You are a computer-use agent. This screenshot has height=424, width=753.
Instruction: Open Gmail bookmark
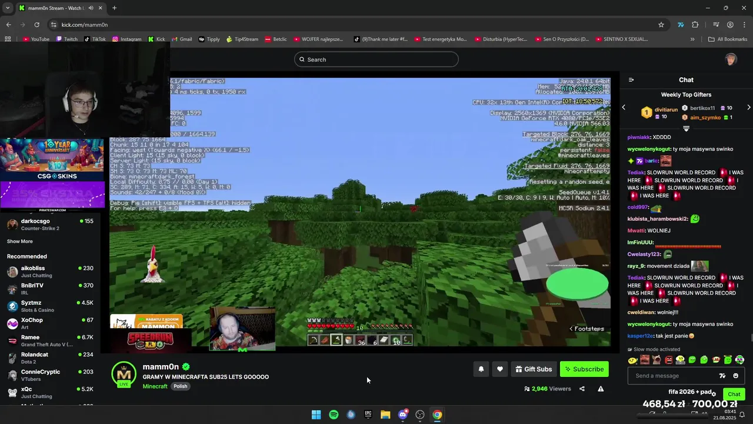pos(182,39)
